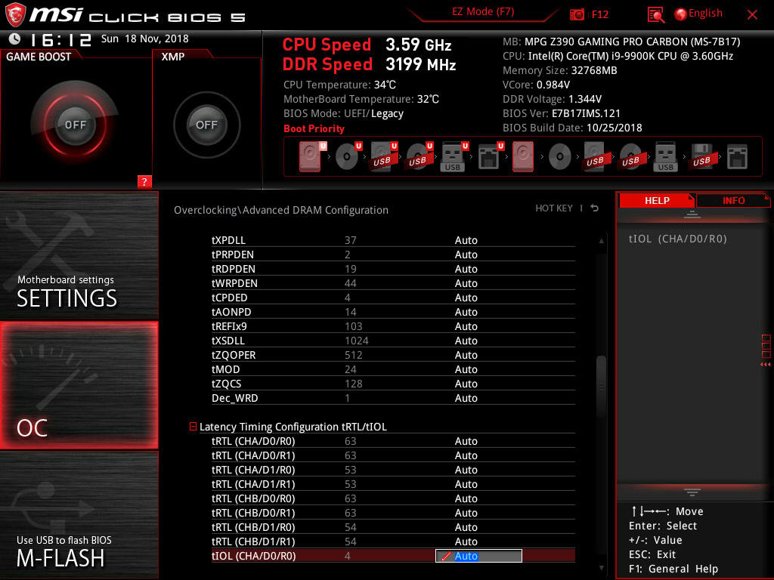Viewport: 774px width, 580px height.
Task: Click the settings list scrollbar thumb
Action: (601, 387)
